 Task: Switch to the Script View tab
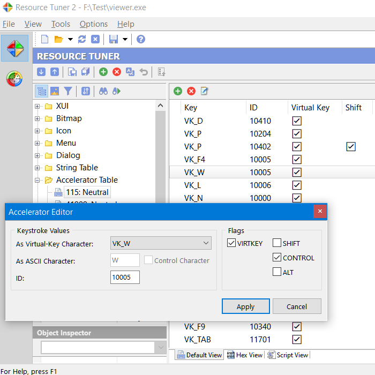(288, 355)
